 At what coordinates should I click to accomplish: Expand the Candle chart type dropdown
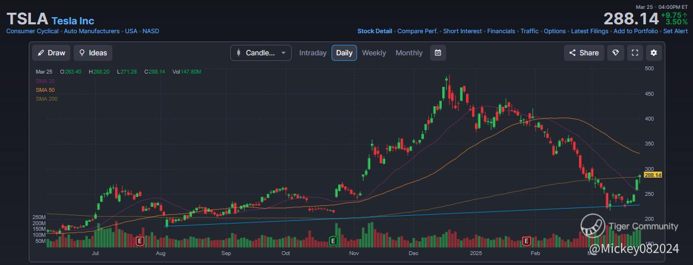(261, 53)
